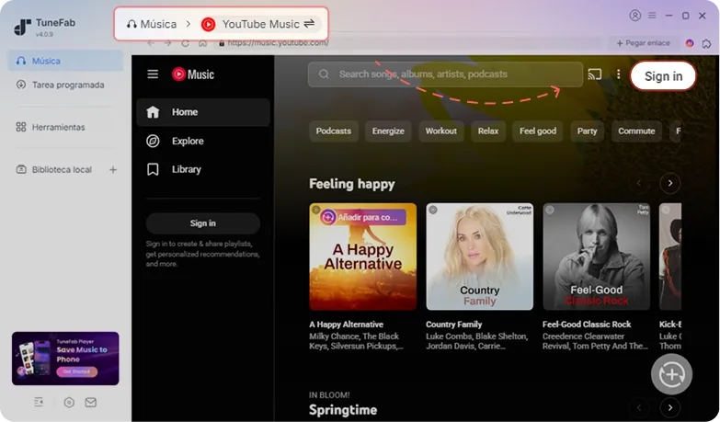Select the Feel good chip
Viewport: 720px width, 422px height.
(538, 131)
